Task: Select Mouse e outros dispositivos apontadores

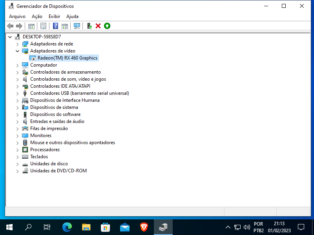Action: (73, 143)
